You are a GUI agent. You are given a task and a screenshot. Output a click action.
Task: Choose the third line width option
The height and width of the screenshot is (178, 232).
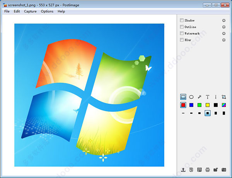pos(200,113)
